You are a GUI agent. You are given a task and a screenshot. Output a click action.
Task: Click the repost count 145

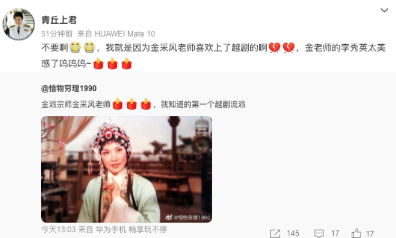click(x=293, y=233)
